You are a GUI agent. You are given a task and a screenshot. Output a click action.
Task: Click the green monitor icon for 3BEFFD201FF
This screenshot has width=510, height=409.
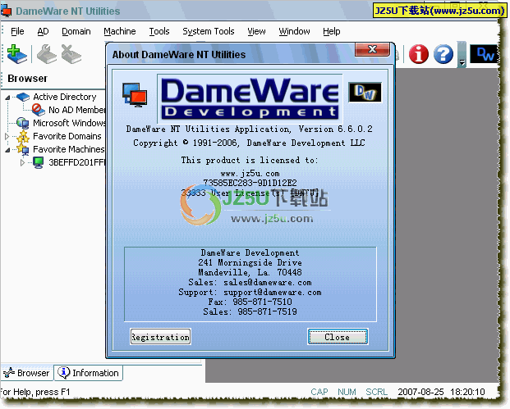pyautogui.click(x=39, y=162)
